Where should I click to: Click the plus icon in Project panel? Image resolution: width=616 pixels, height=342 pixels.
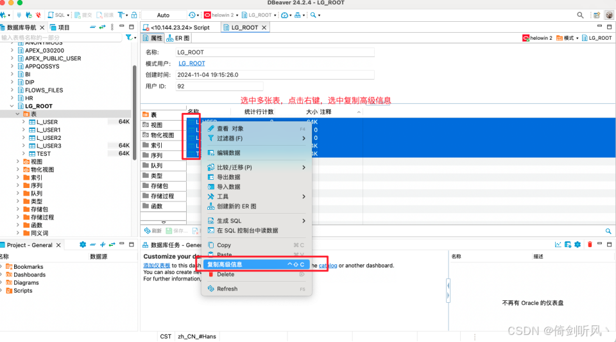pos(103,244)
